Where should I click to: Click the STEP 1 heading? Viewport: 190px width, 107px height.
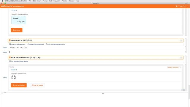click(x=14, y=70)
